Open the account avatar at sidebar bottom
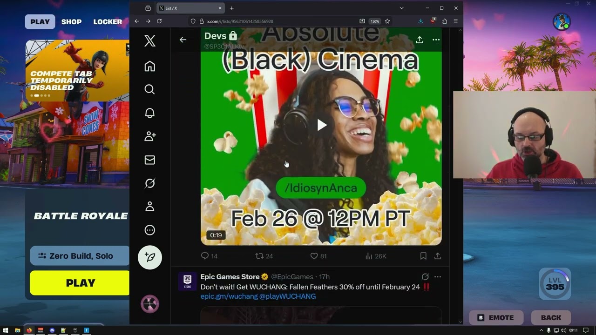Viewport: 596px width, 335px height. point(150,304)
